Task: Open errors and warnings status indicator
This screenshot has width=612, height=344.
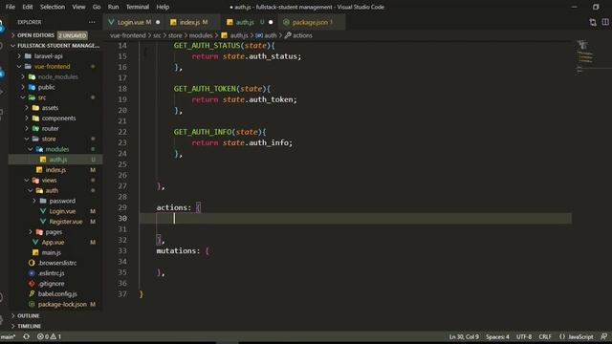Action: point(49,336)
